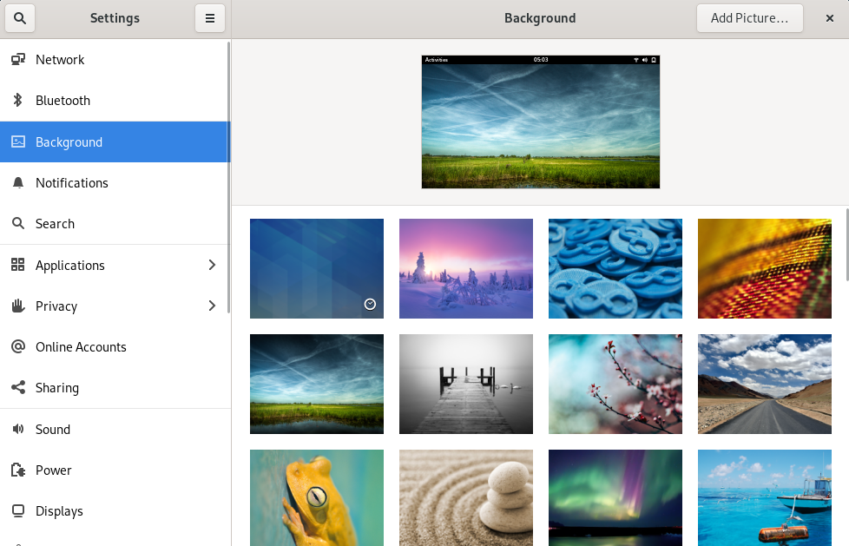Image resolution: width=849 pixels, height=546 pixels.
Task: Select the Search settings entry
Action: 55,224
